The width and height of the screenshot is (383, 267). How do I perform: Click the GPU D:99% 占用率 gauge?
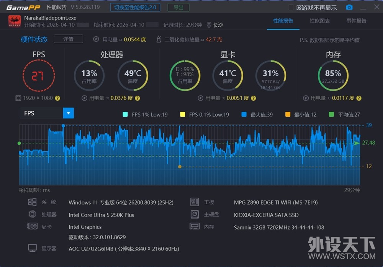coord(185,76)
